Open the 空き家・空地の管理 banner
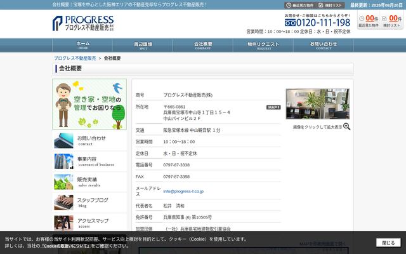 point(89,104)
